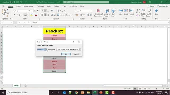
Task: Switch to the Data tab
Action: coord(49,6)
